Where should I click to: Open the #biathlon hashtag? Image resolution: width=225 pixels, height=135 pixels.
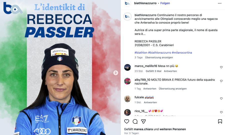(141, 53)
